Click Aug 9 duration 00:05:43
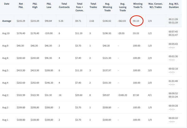Viewport: 187px width, 128px height. point(173,44)
